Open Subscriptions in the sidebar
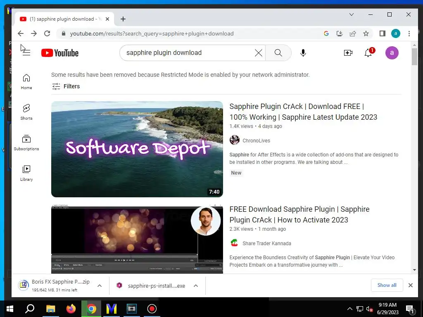The image size is (423, 317). [x=26, y=143]
